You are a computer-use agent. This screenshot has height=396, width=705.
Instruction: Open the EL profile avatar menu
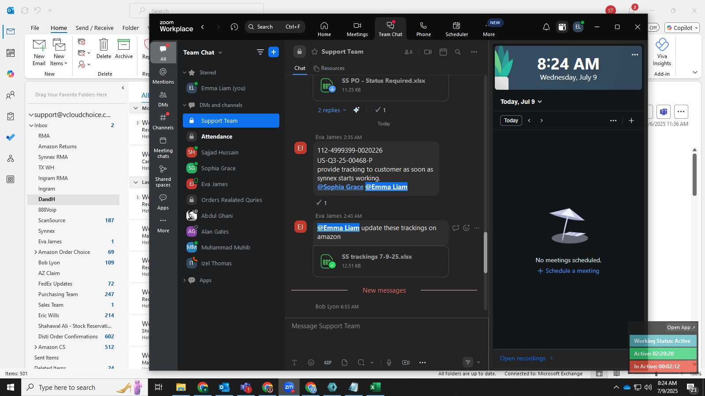(578, 27)
